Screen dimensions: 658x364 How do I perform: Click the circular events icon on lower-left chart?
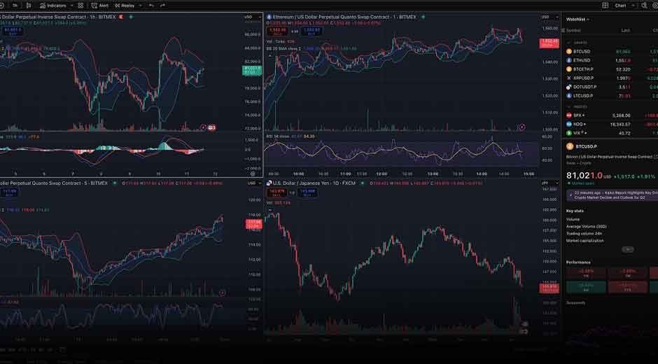click(222, 293)
